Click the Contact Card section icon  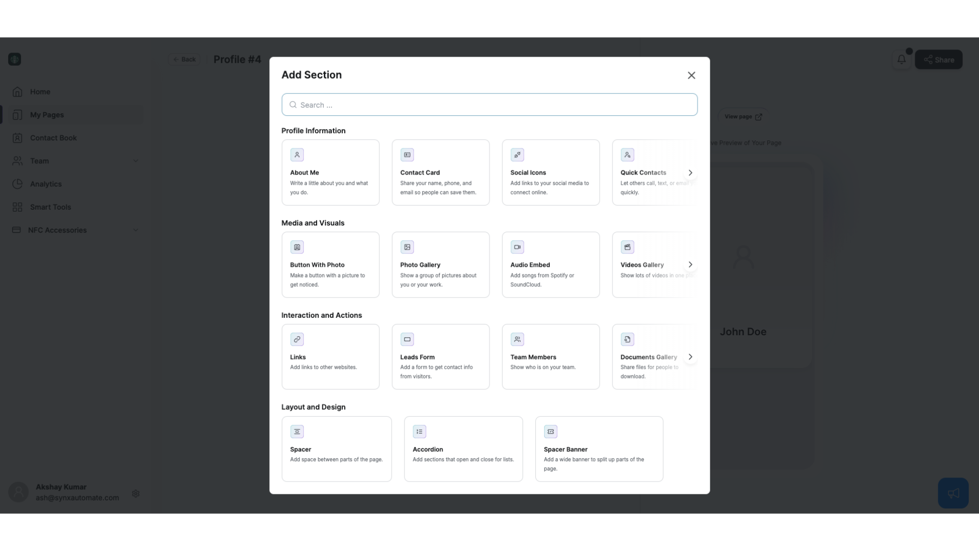(x=407, y=155)
